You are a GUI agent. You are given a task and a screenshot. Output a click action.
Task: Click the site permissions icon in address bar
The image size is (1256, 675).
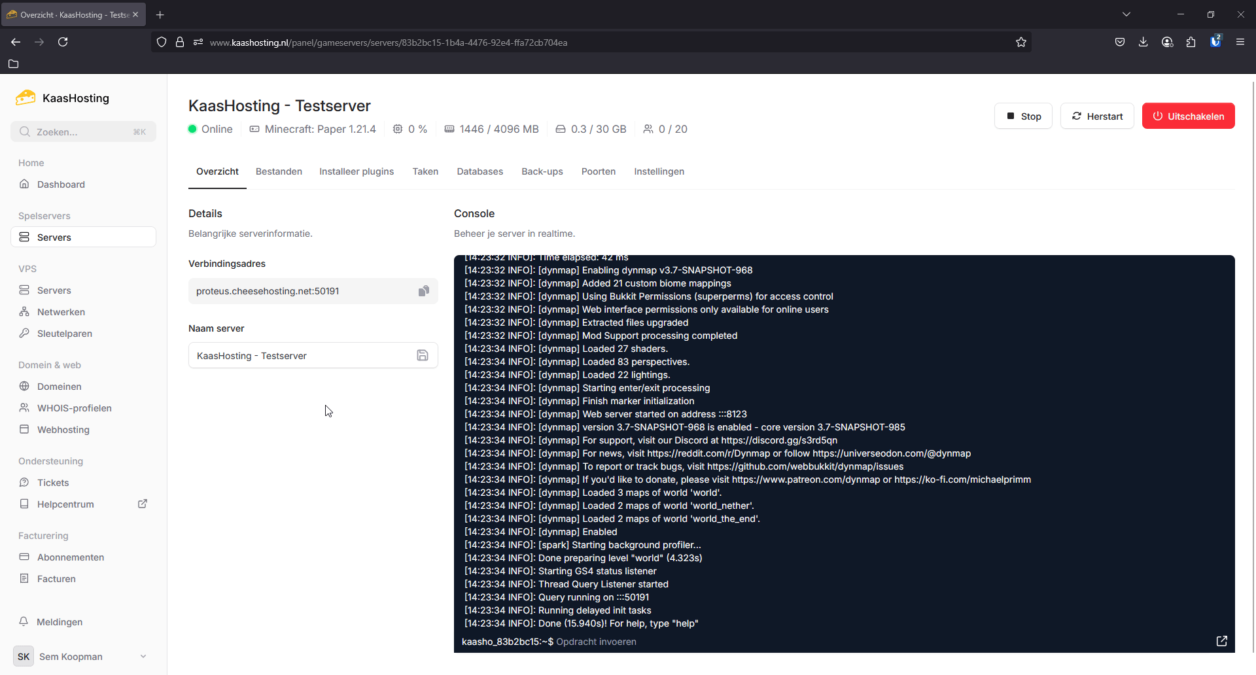[x=198, y=42]
